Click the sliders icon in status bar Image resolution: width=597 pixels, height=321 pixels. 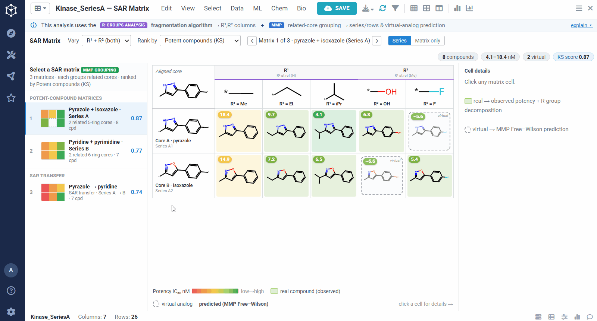point(565,317)
